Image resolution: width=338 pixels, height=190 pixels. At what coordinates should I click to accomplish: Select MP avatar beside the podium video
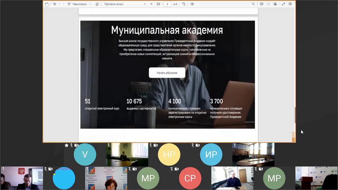pyautogui.click(x=274, y=178)
